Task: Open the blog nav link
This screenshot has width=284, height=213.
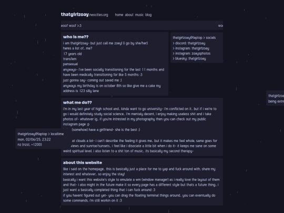Action: click(x=148, y=15)
